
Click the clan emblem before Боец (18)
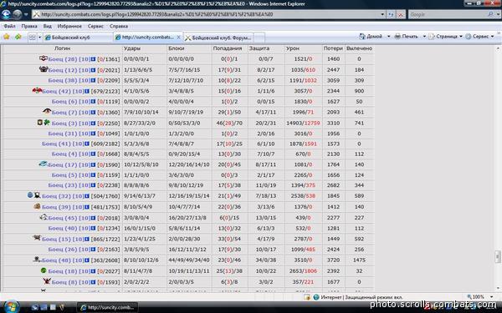(44, 270)
